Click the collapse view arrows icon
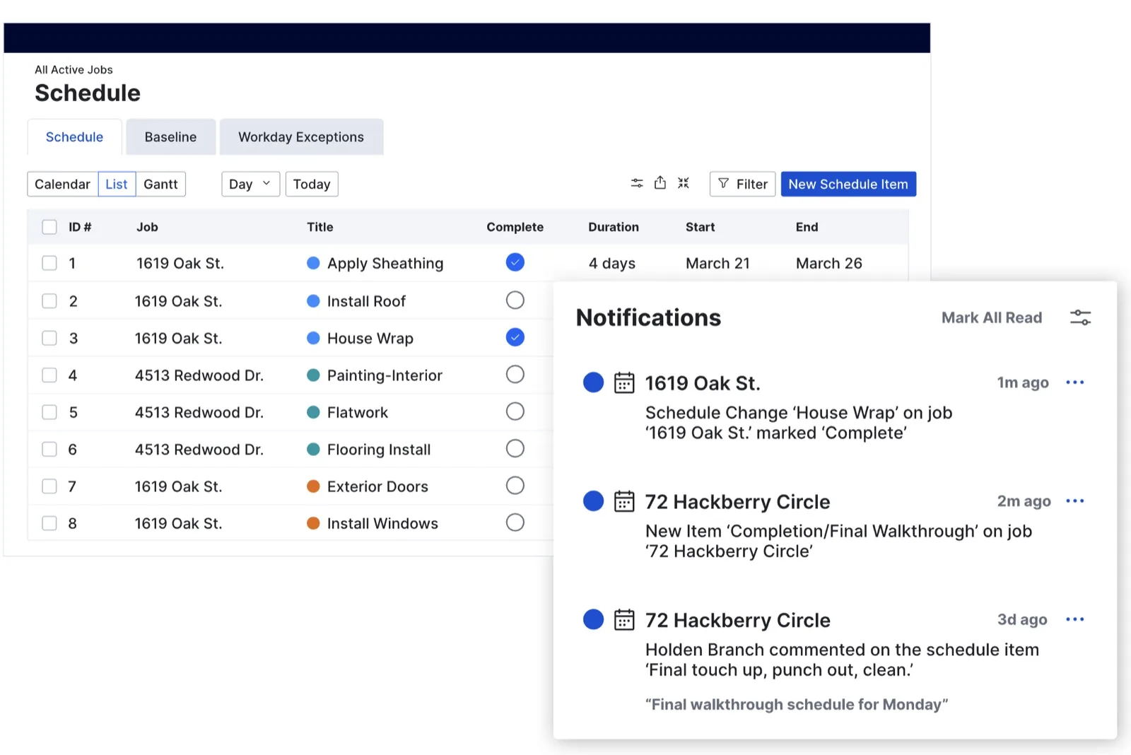 684,183
